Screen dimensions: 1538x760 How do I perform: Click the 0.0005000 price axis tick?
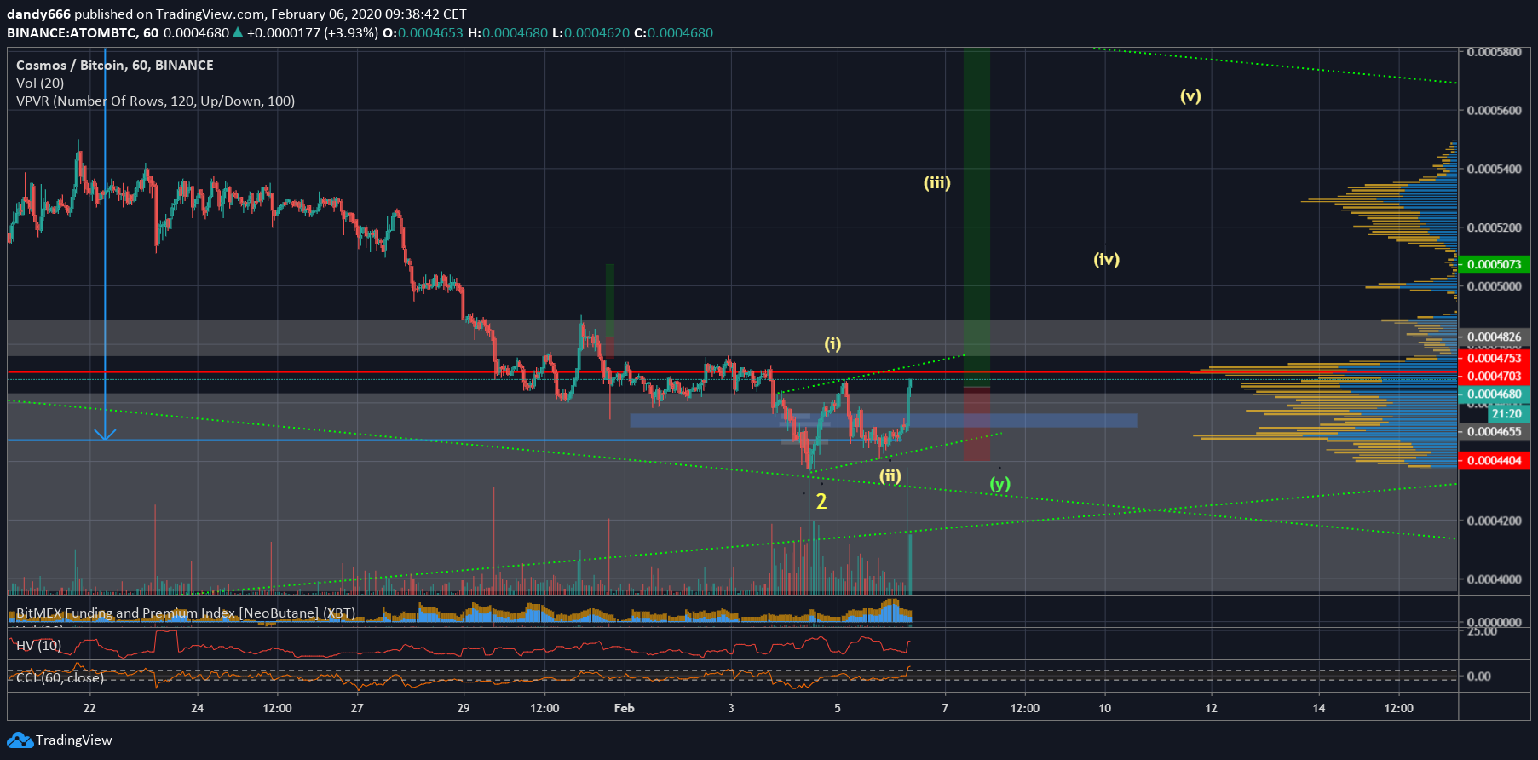point(1495,286)
